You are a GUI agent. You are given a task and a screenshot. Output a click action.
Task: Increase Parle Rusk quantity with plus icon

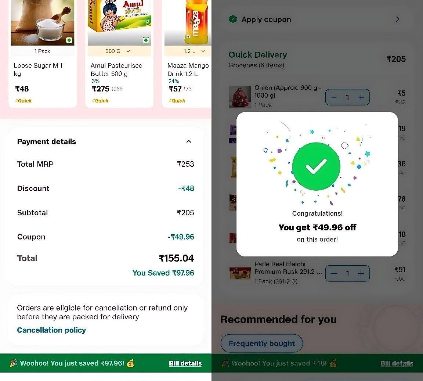click(361, 273)
